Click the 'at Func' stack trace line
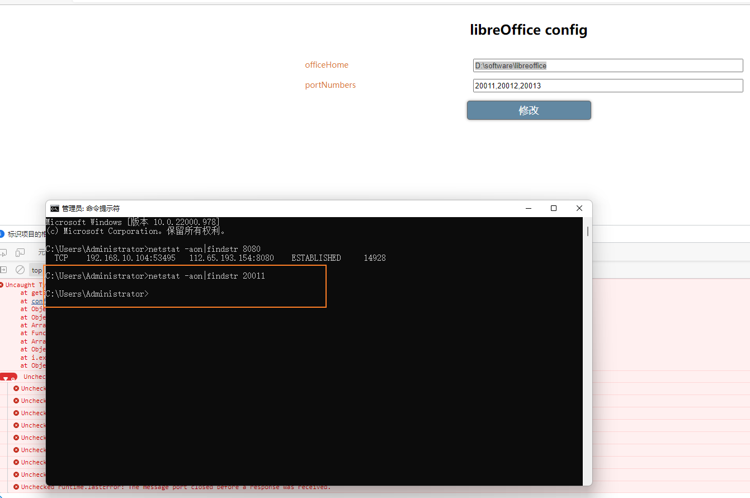The height and width of the screenshot is (498, 750). (x=33, y=333)
